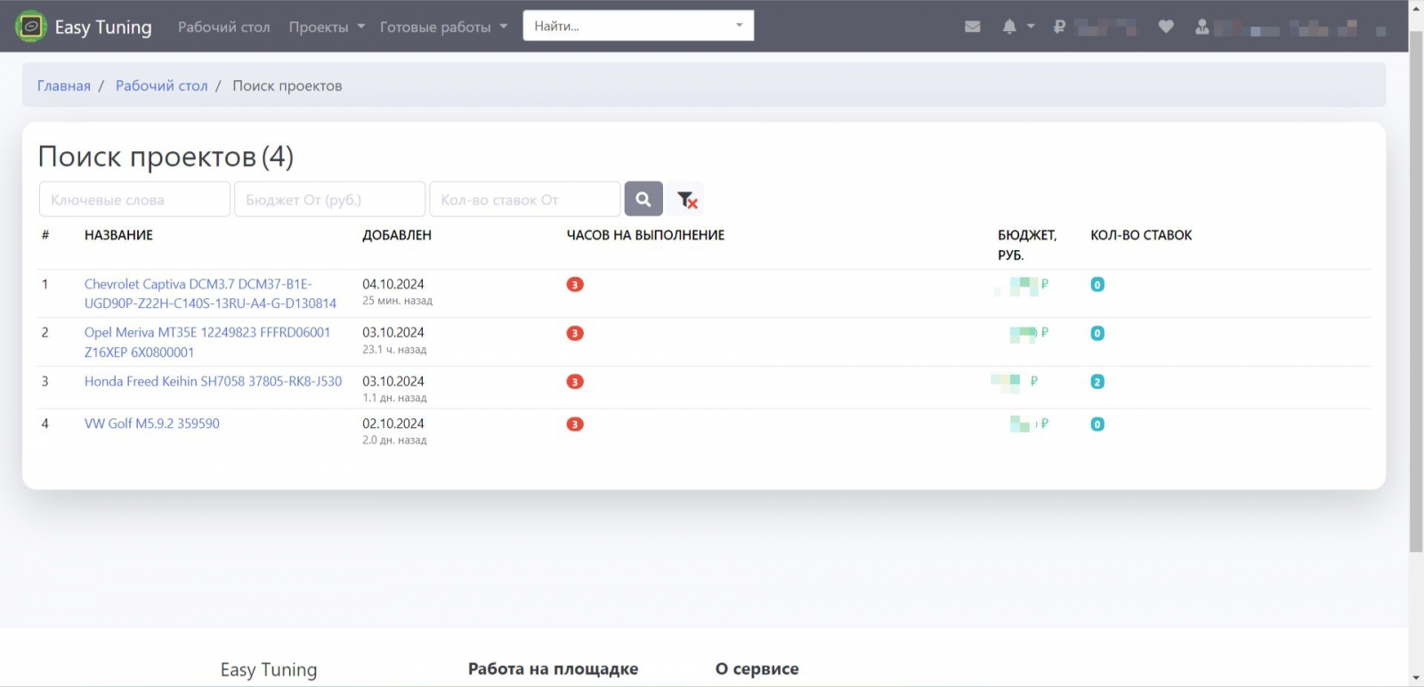Open the messages envelope icon
Screen dimensions: 1424x687
(x=973, y=27)
